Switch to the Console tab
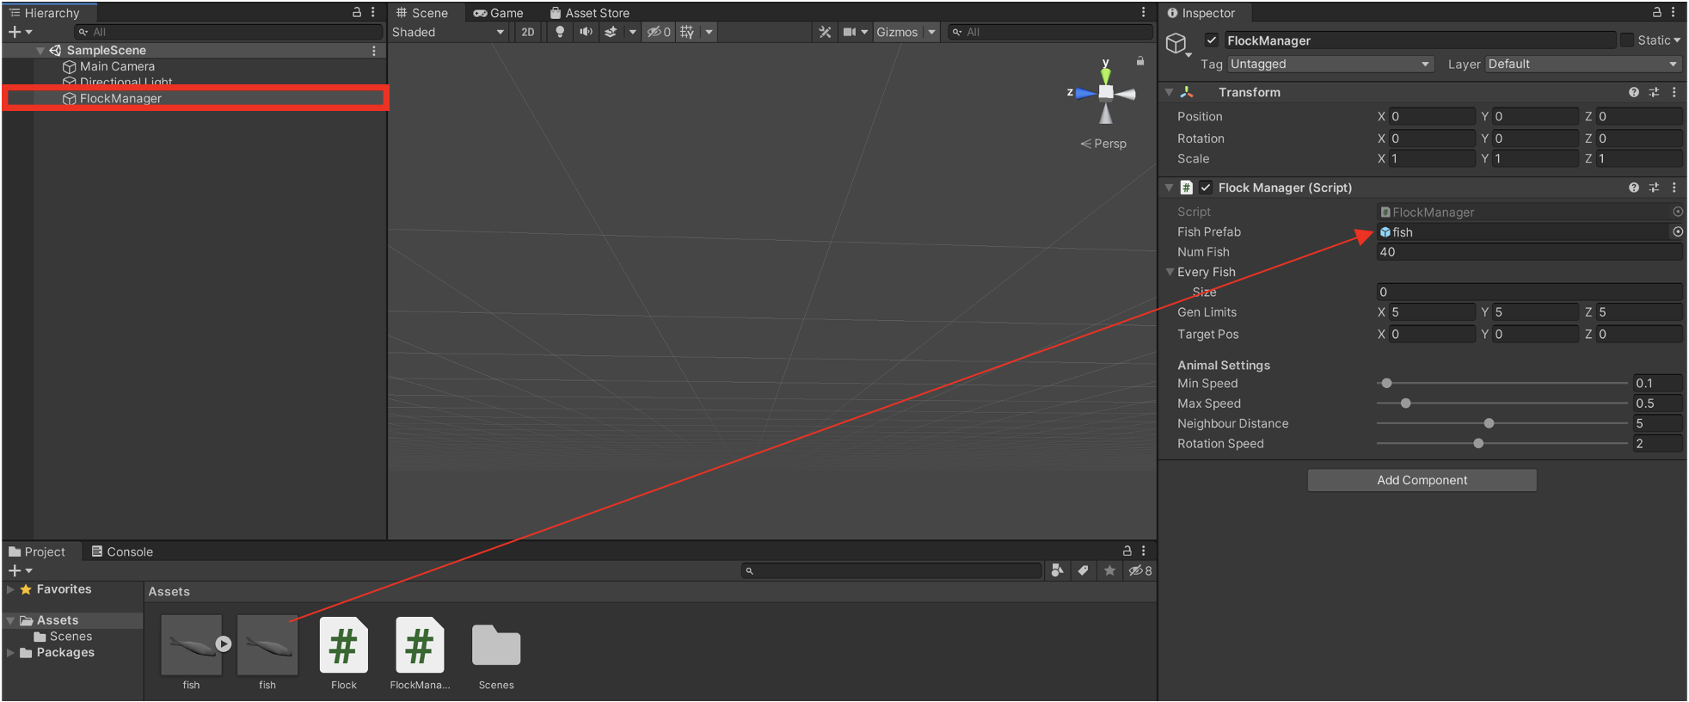Viewport: 1689px width, 702px height. (122, 551)
